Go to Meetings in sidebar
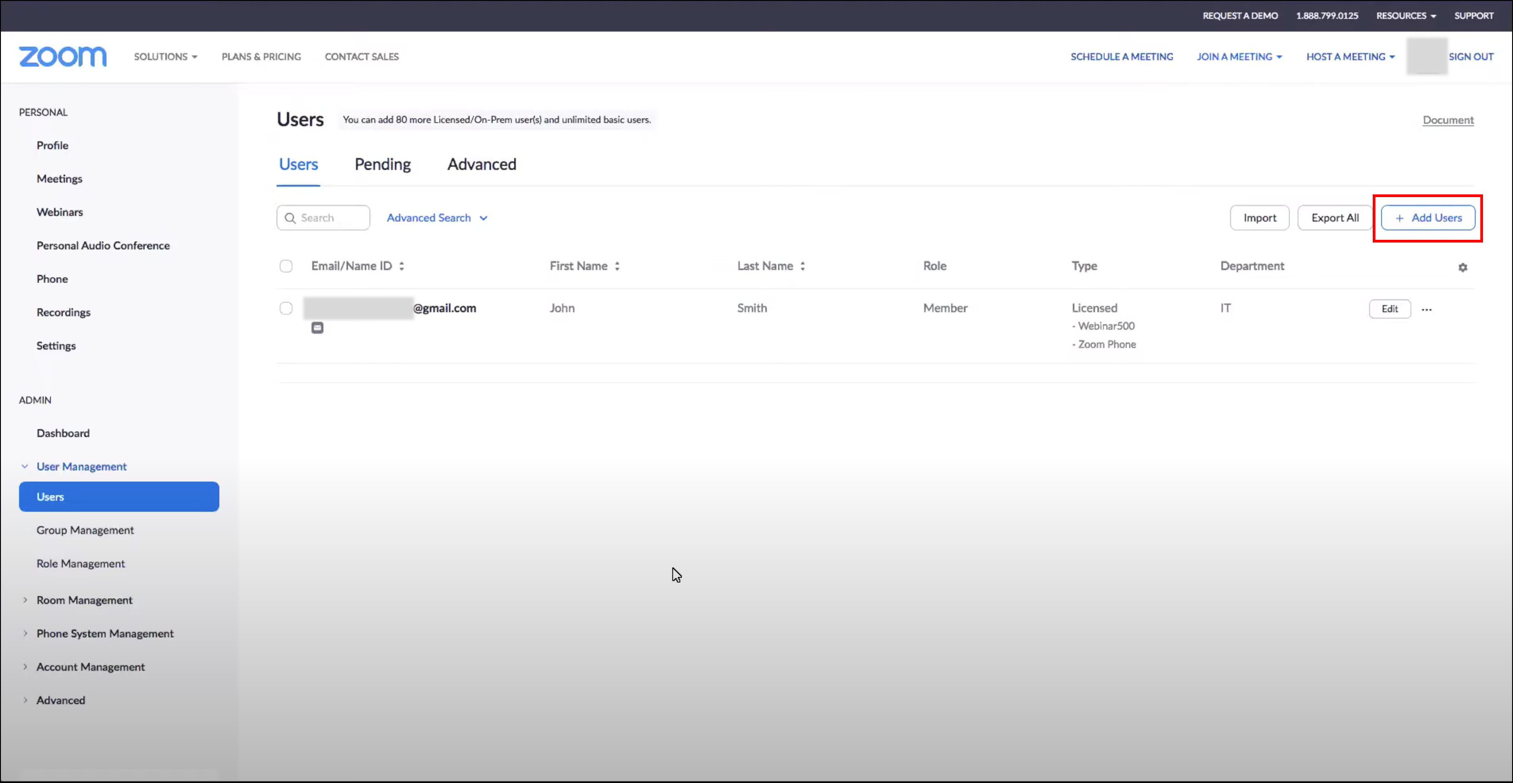1513x783 pixels. click(x=59, y=178)
